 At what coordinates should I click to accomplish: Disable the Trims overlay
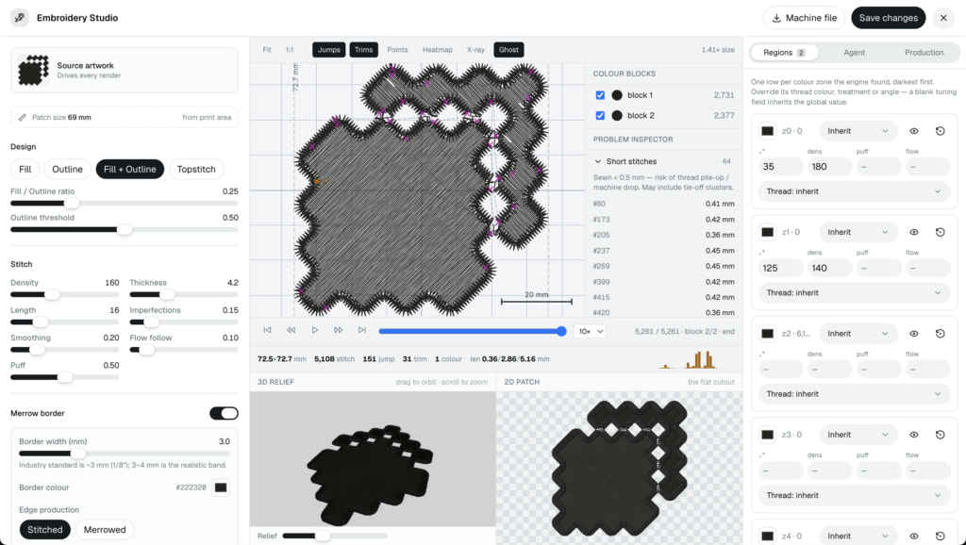click(x=363, y=50)
